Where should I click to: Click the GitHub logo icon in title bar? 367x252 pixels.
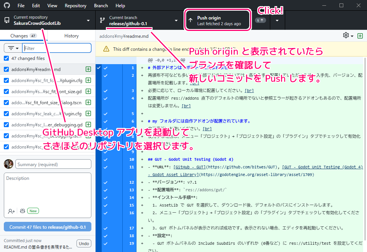[x=6, y=6]
